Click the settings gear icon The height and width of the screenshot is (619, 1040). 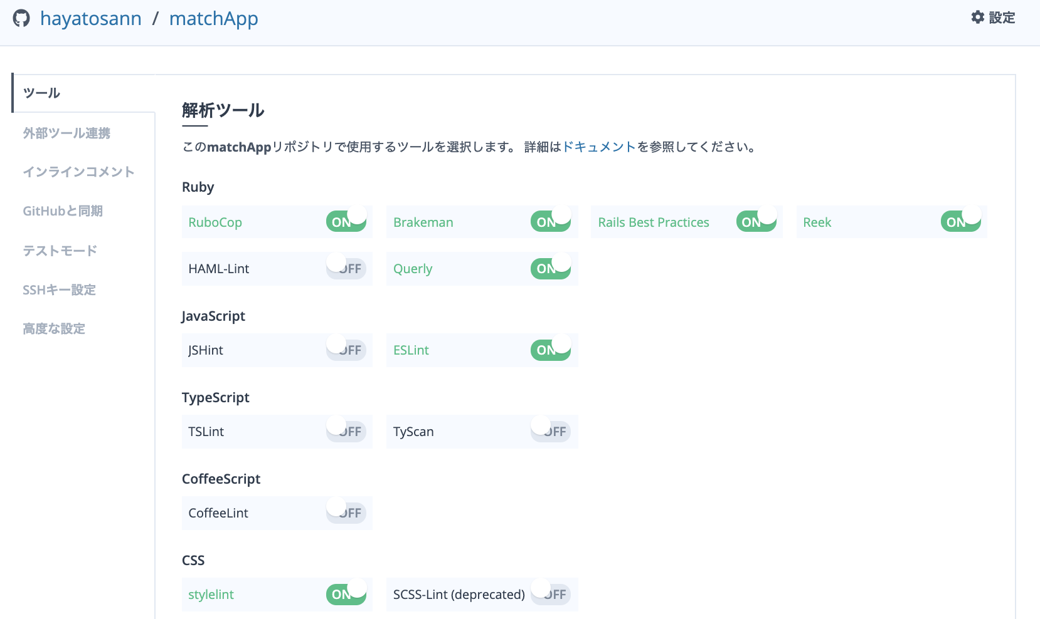coord(977,18)
